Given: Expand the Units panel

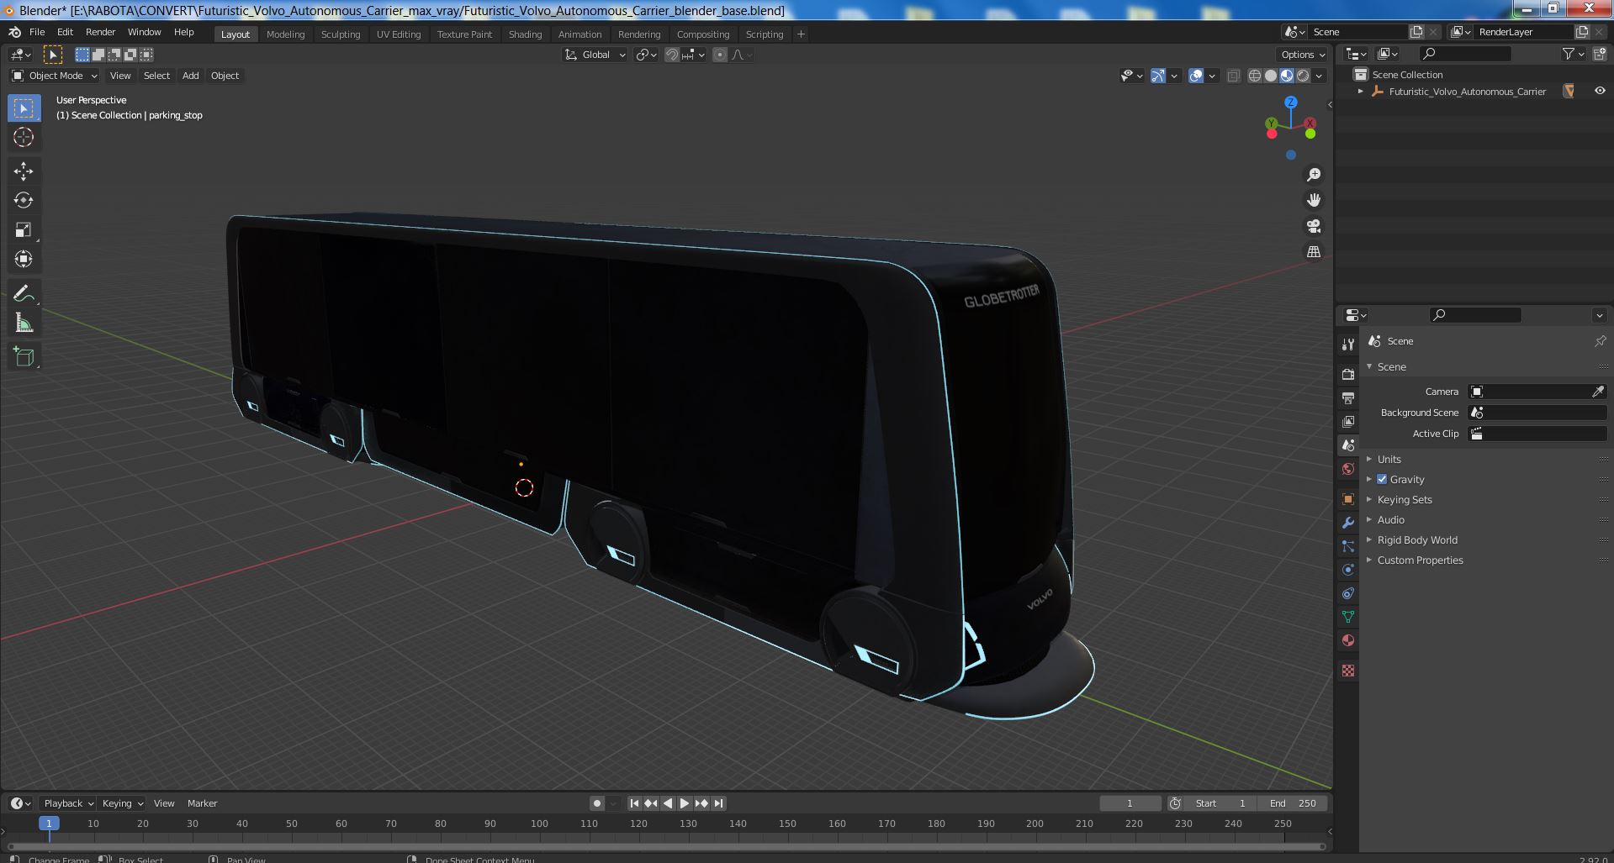Looking at the screenshot, I should coord(1389,459).
